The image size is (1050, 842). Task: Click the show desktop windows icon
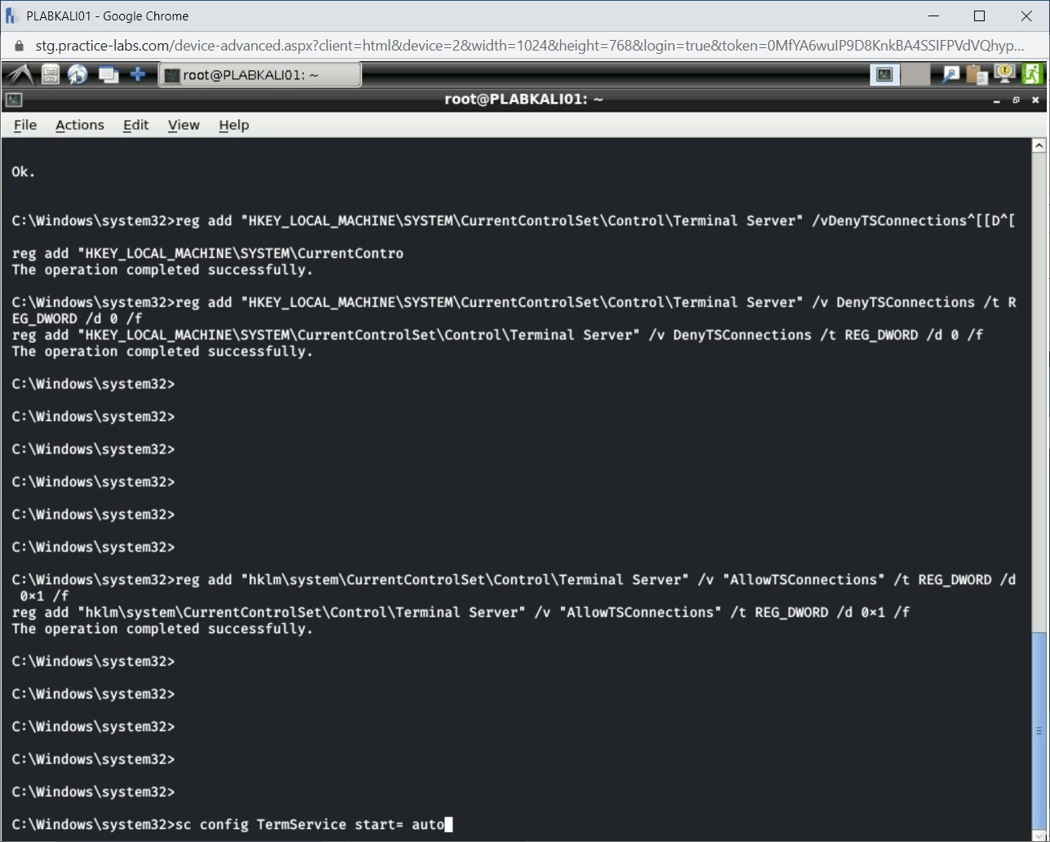click(108, 75)
